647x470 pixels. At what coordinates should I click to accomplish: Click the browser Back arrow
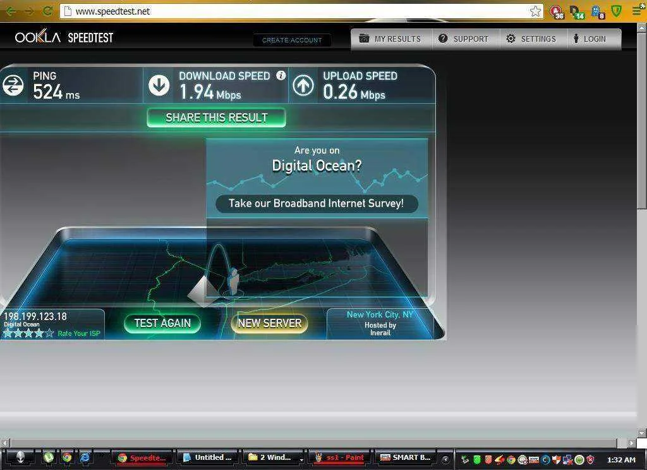(x=11, y=11)
